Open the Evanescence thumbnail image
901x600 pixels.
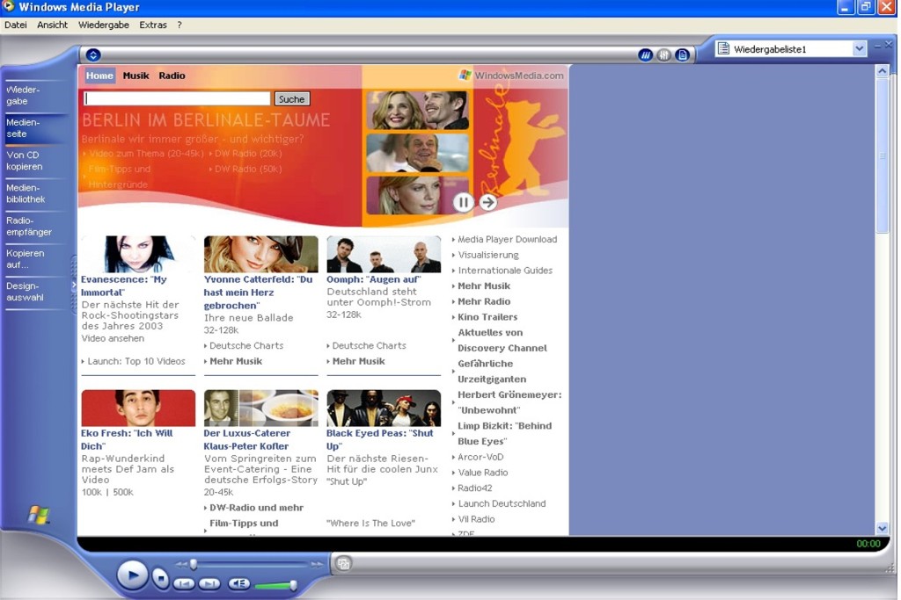point(138,254)
